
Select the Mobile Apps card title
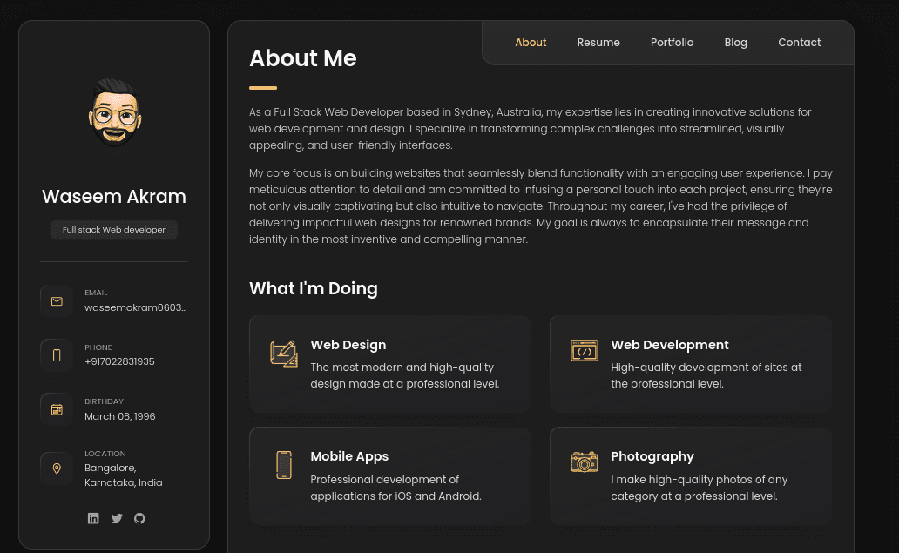tap(349, 456)
